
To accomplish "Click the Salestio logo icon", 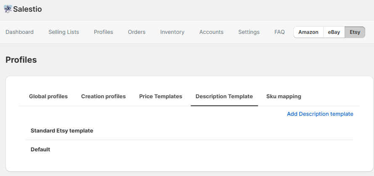I will (8, 9).
